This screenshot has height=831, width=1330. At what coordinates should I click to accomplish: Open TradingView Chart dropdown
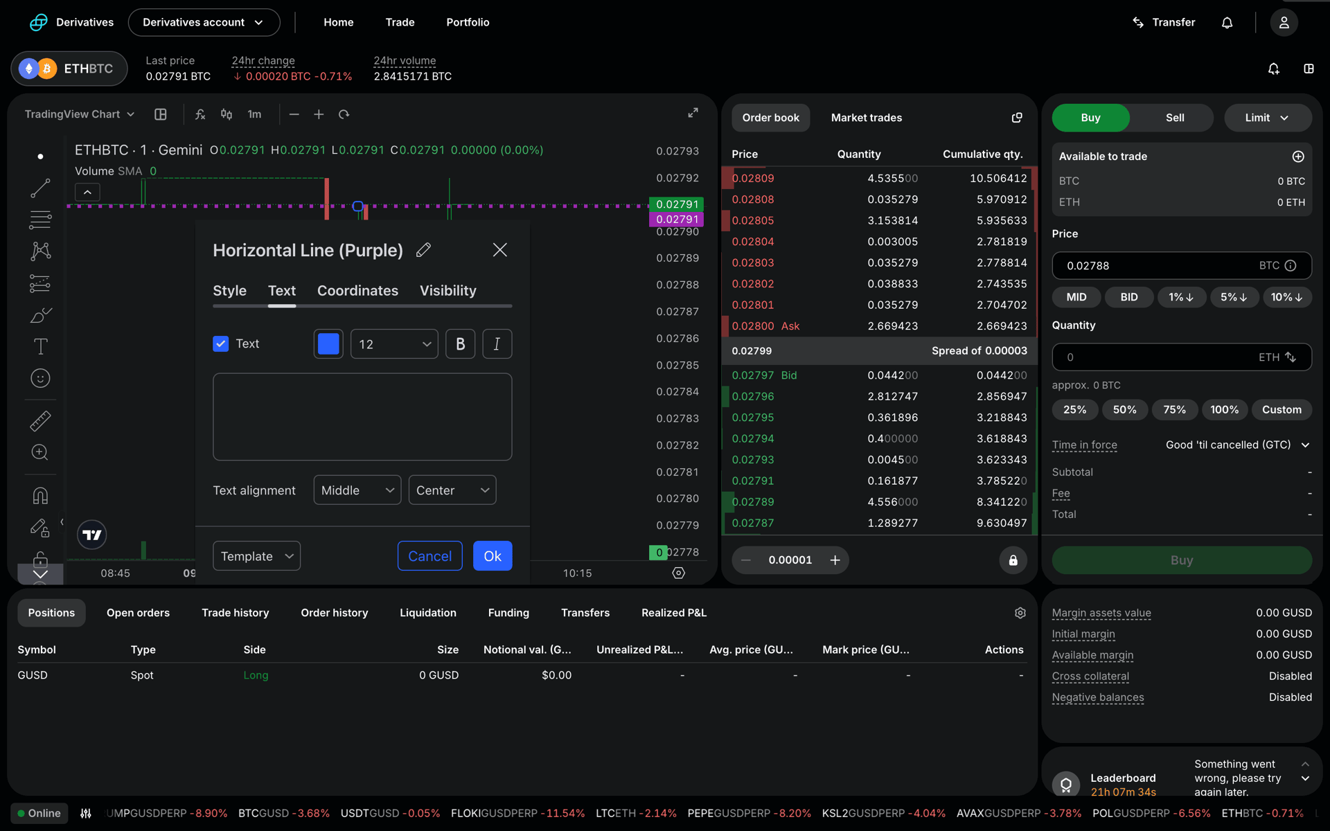79,114
